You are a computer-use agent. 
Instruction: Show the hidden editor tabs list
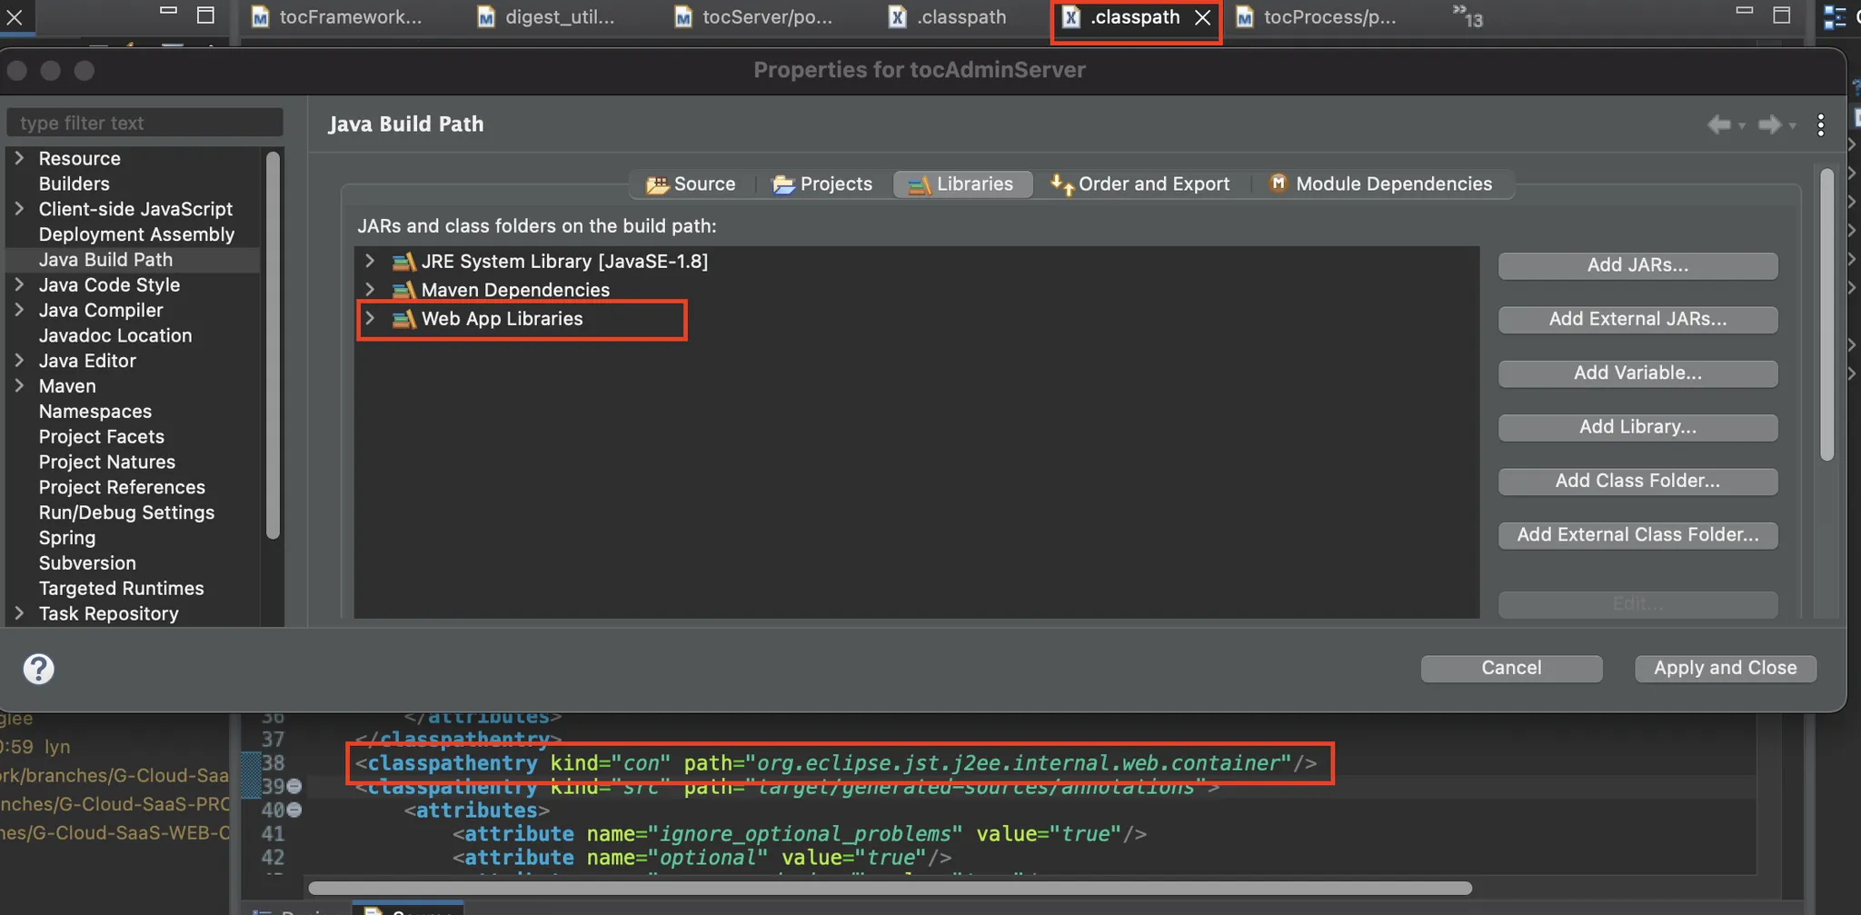[x=1467, y=16]
